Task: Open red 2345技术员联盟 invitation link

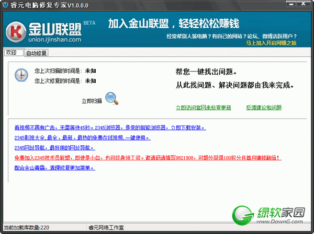Action: pyautogui.click(x=148, y=158)
